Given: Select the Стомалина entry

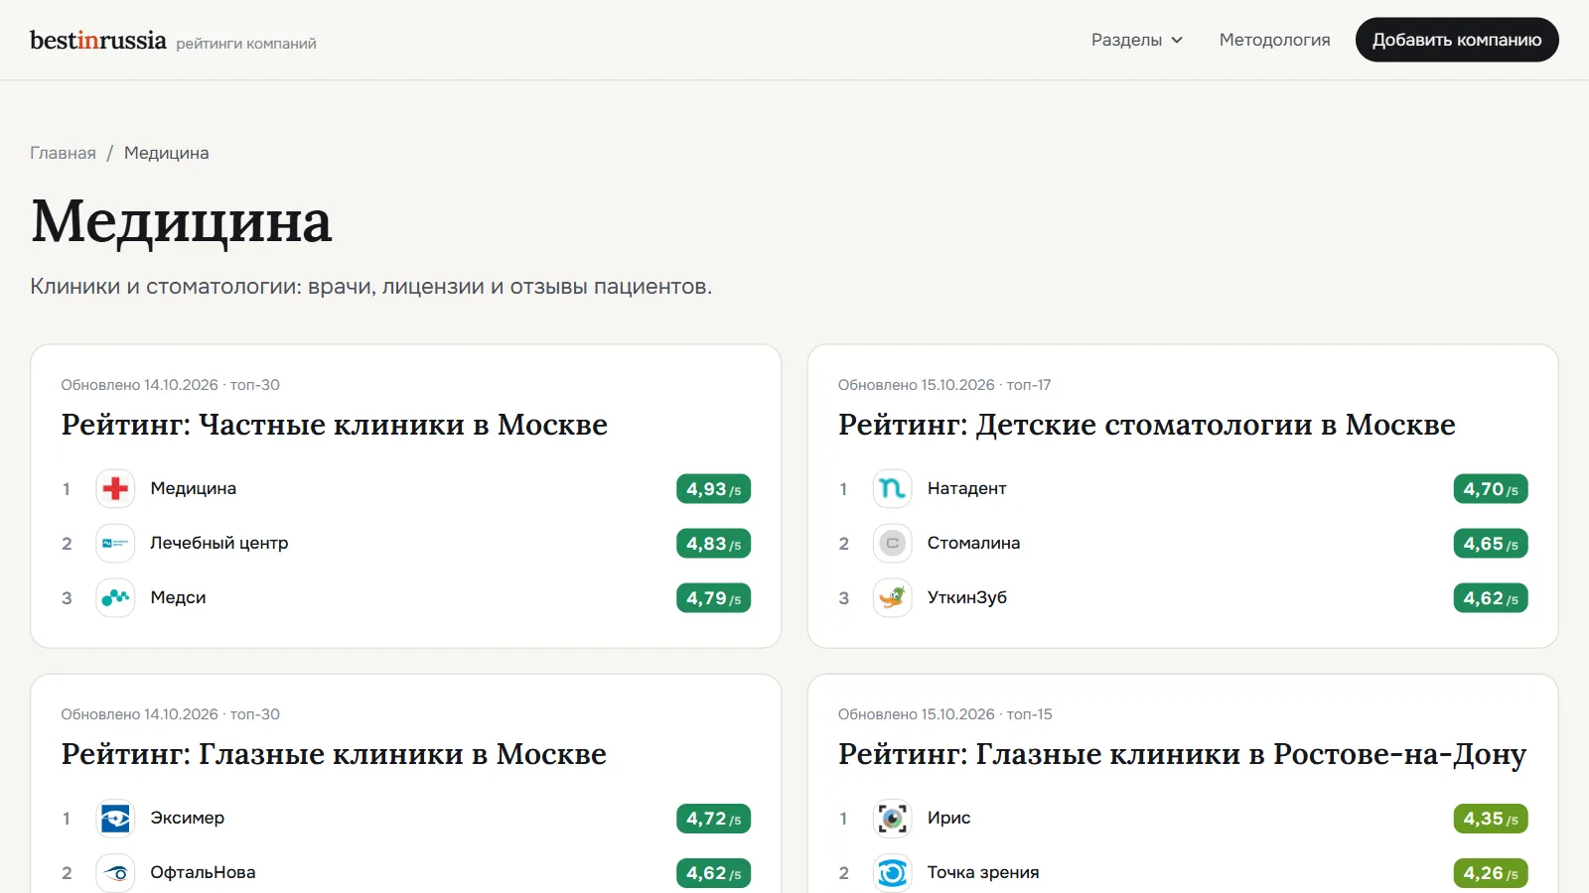Looking at the screenshot, I should click(x=973, y=543).
